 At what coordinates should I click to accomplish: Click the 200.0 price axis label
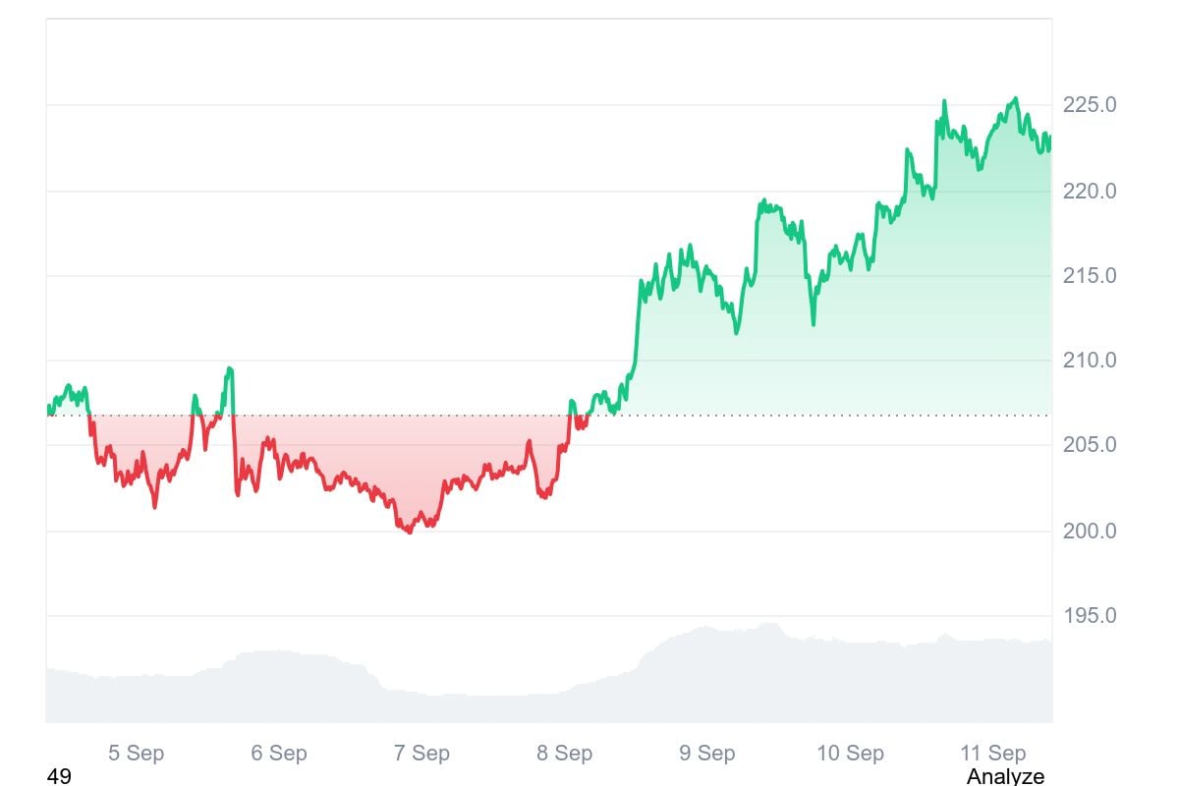click(1090, 532)
